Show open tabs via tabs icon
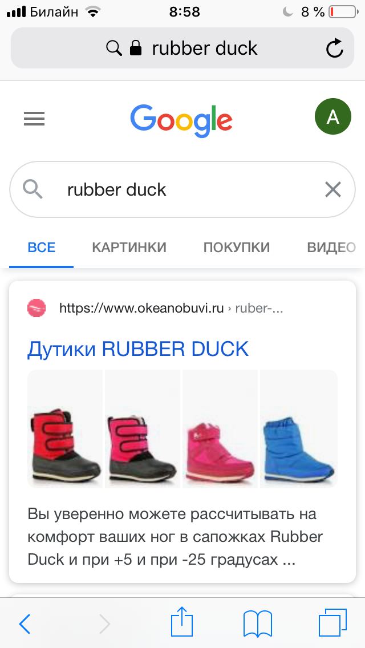Viewport: 365px width, 648px height. (332, 623)
